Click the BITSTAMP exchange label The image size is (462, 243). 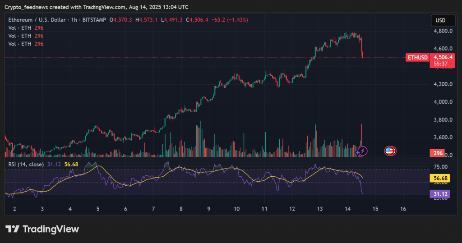point(95,20)
